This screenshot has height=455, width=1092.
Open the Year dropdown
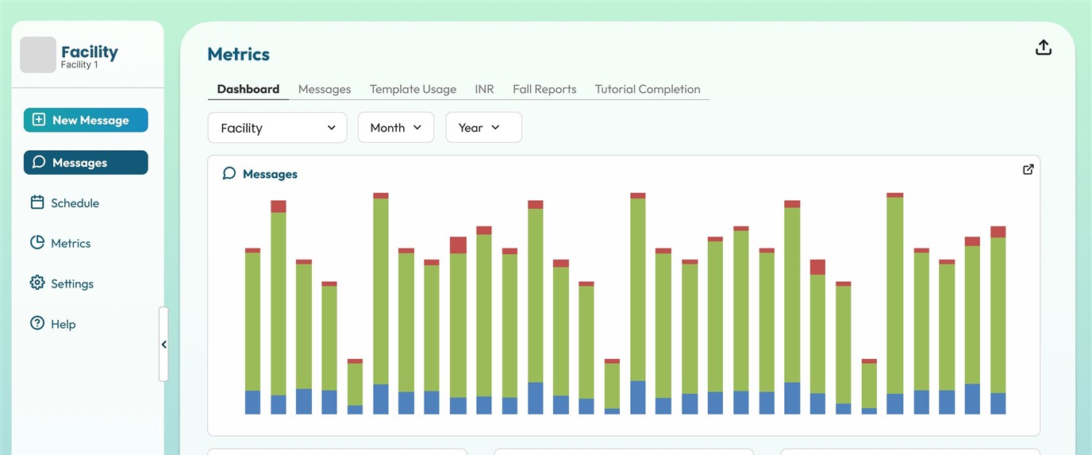point(484,127)
